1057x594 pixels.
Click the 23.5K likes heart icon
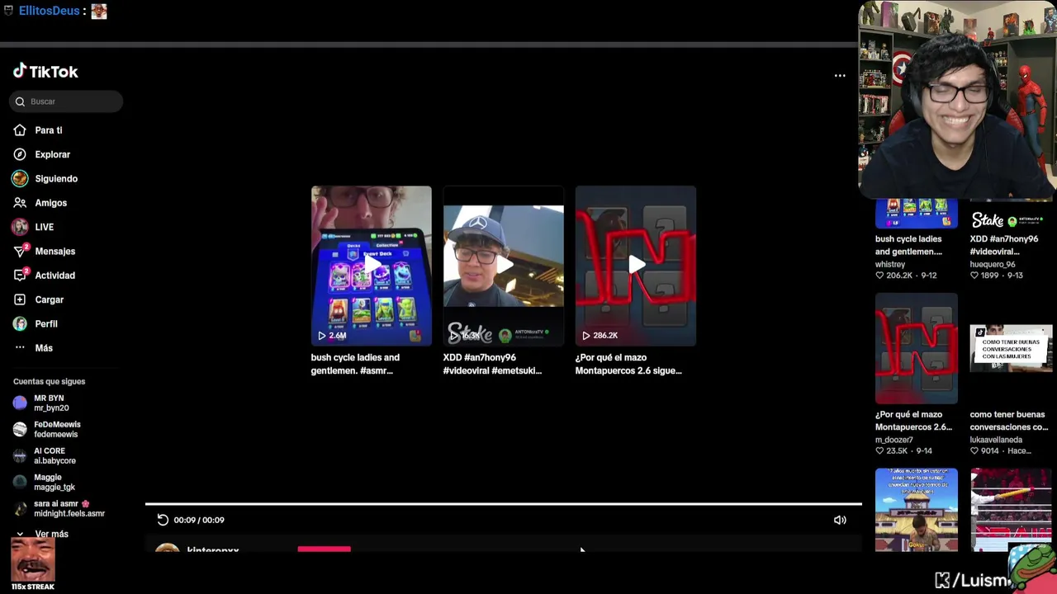click(x=880, y=451)
